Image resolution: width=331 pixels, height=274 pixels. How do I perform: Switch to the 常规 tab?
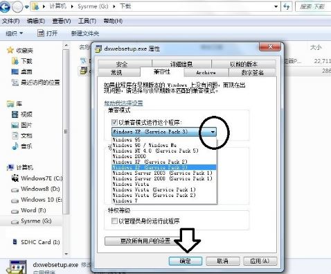(118, 72)
